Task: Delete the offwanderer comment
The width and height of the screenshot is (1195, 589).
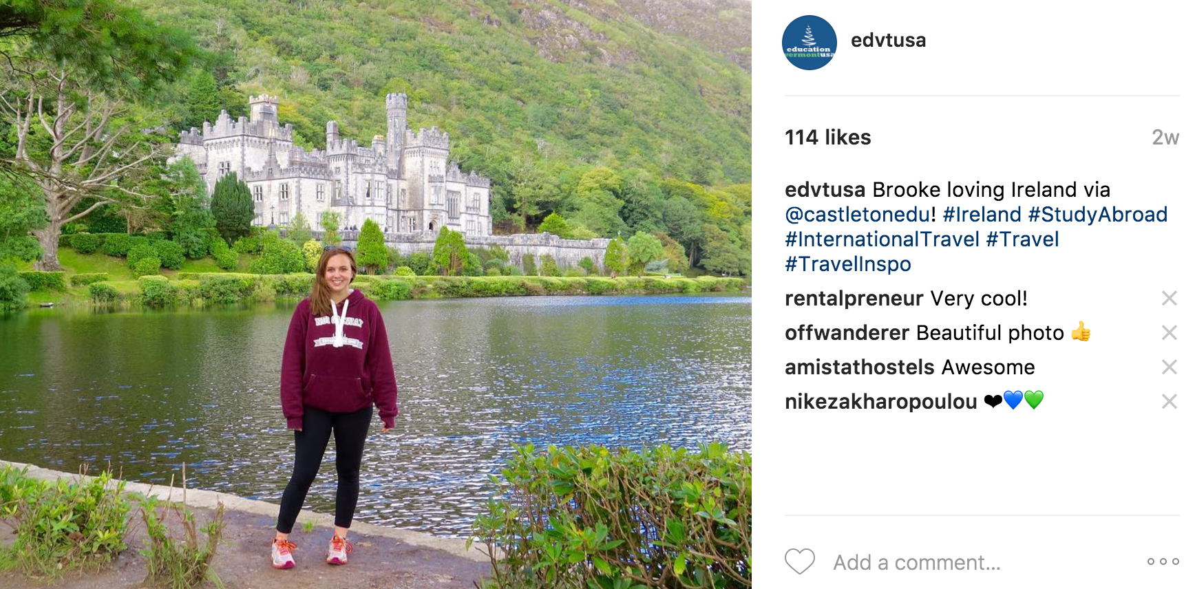Action: 1169,332
